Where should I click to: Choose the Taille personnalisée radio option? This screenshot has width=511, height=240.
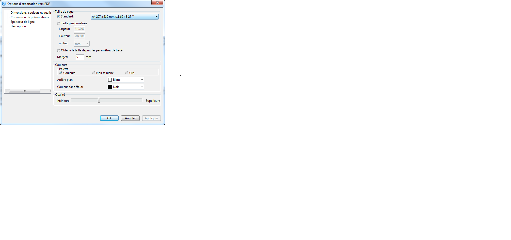tap(59, 23)
